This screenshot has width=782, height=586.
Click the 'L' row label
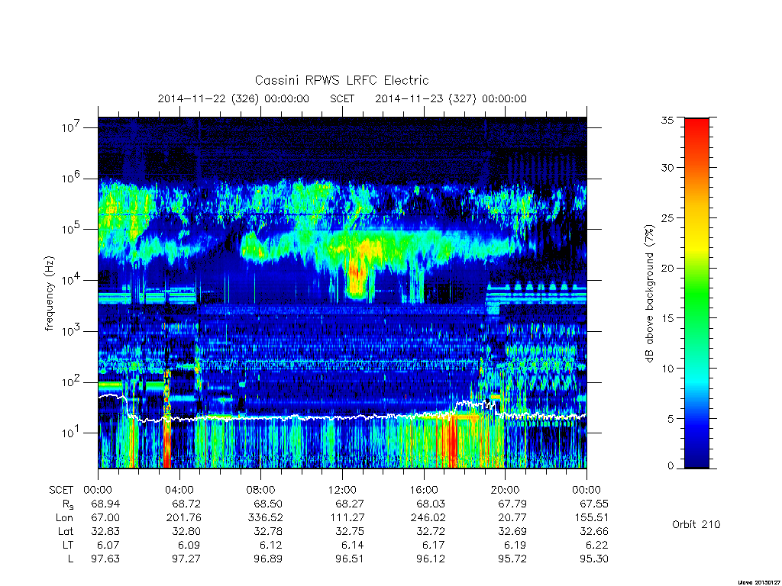[x=70, y=559]
